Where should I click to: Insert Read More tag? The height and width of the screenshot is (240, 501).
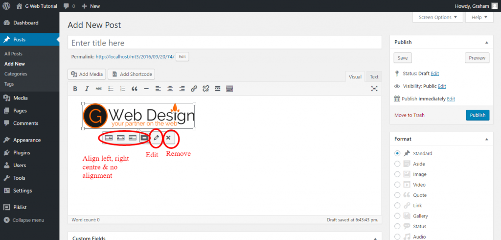tap(218, 89)
